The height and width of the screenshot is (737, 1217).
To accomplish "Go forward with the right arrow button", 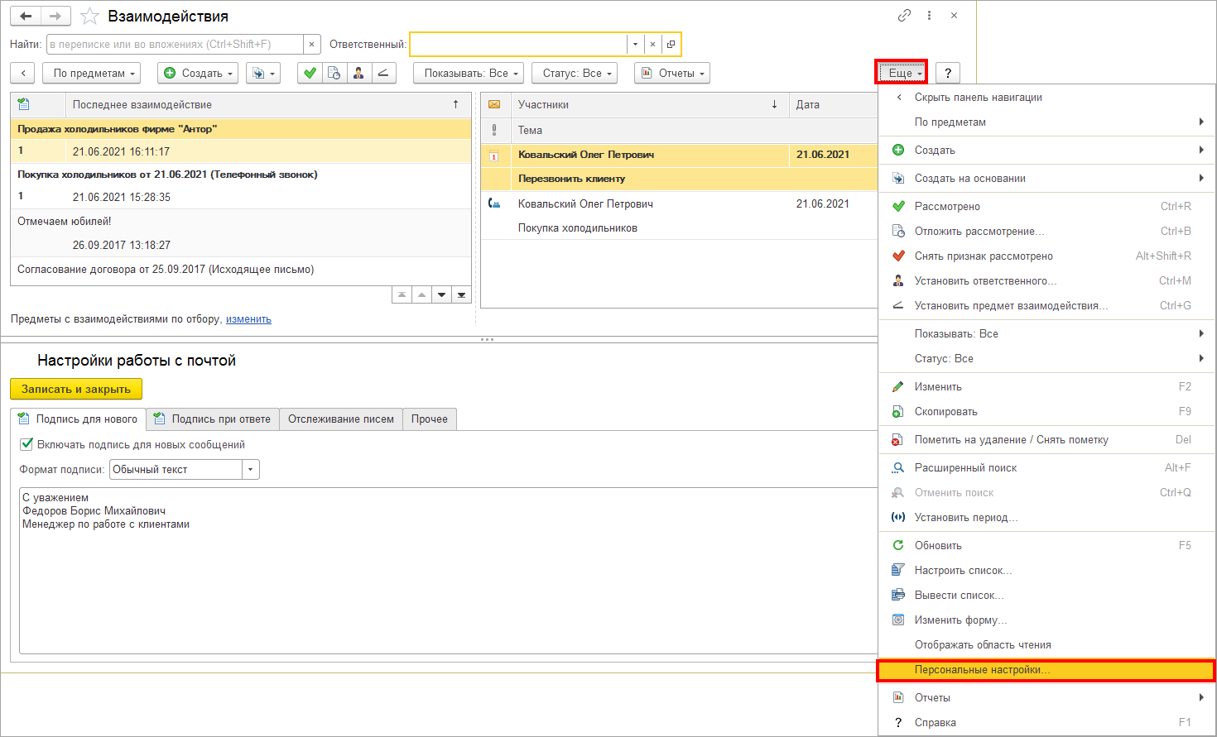I will [55, 16].
